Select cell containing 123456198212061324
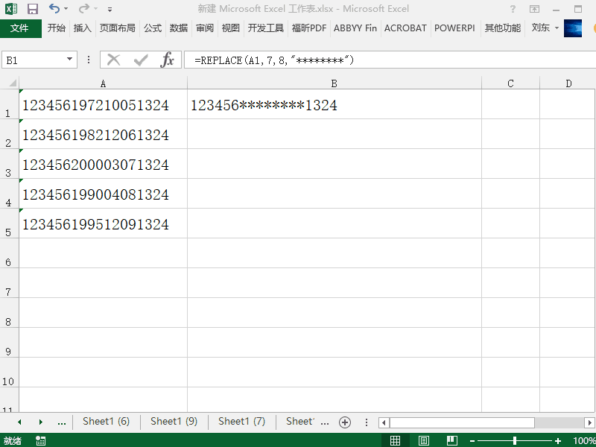Viewport: 596px width, 447px height. 103,134
